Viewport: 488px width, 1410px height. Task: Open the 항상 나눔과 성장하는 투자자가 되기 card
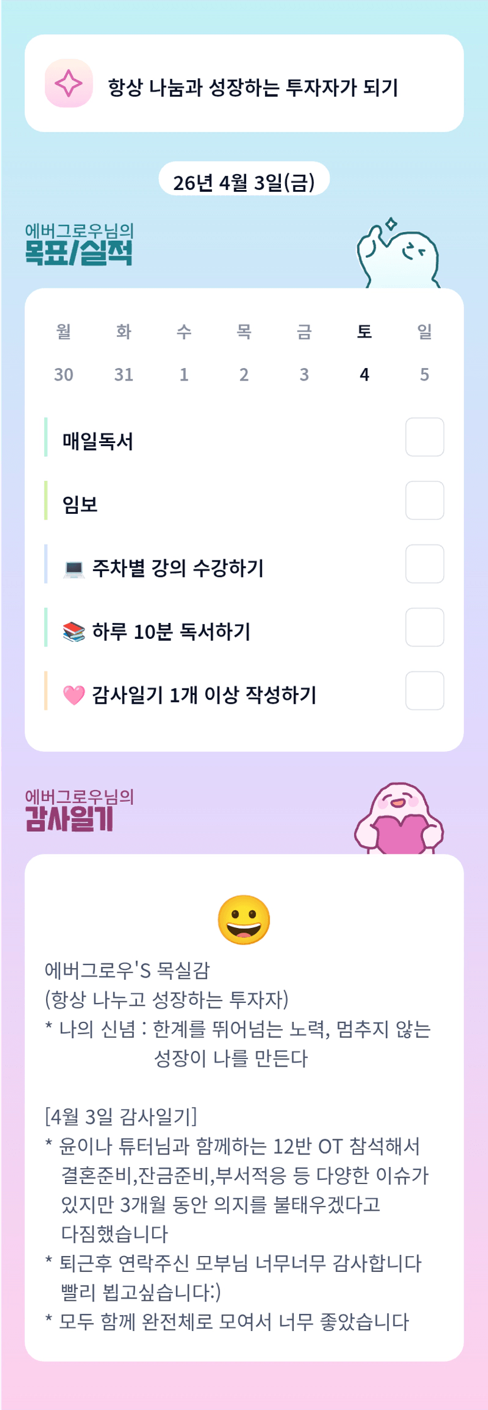pos(244,83)
